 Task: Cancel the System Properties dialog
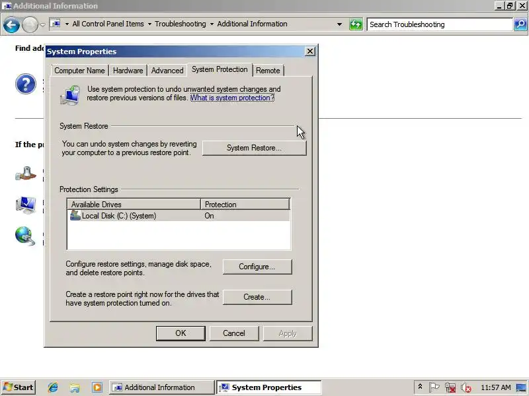234,333
